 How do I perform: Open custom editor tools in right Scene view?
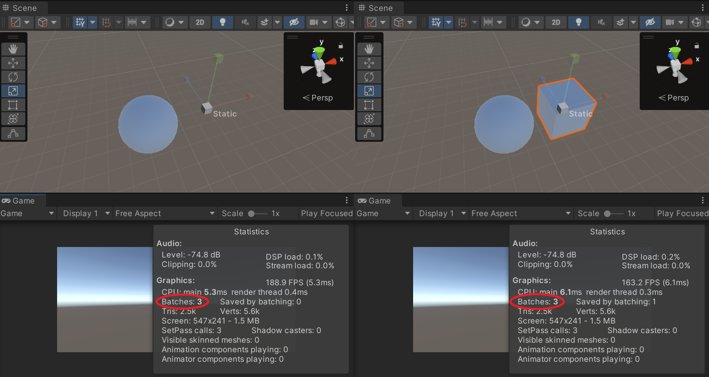[369, 133]
